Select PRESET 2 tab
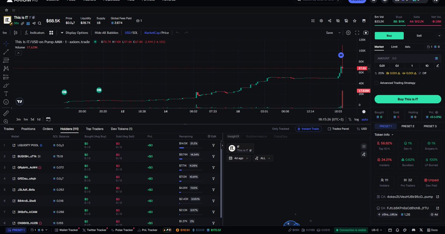Screen dimensions: 445x234 pyautogui.click(x=408, y=126)
